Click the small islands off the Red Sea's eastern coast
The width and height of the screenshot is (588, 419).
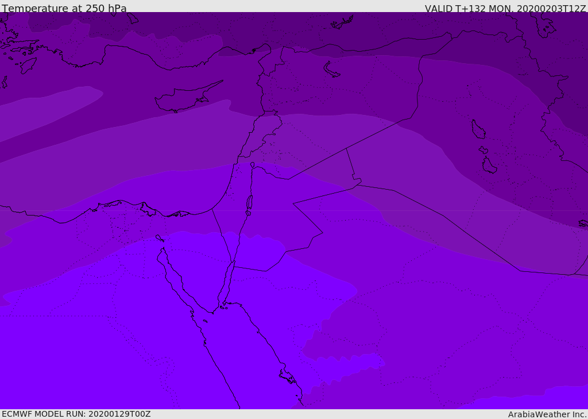[287, 377]
